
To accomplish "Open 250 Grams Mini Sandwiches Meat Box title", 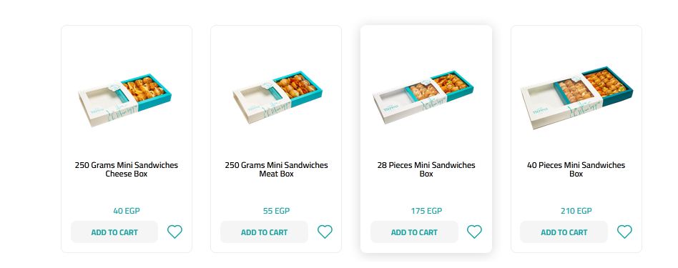I will pos(276,169).
